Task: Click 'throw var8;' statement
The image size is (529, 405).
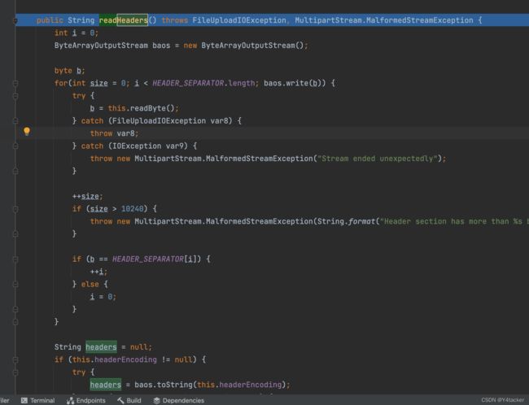Action: pyautogui.click(x=115, y=133)
